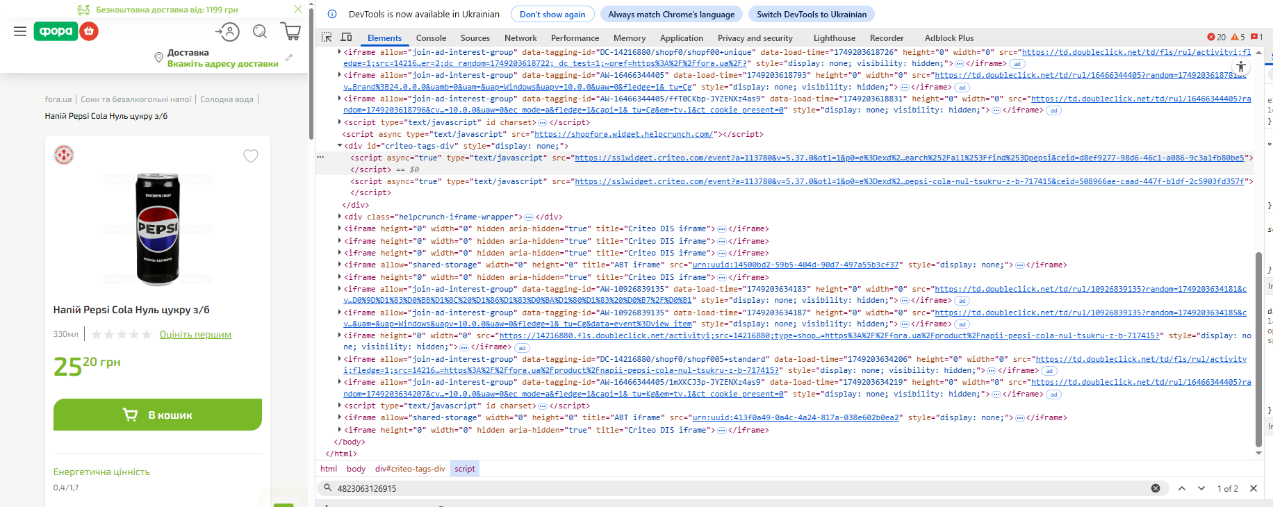Select div#criteo-tags-div in DOM breadcrumb
The width and height of the screenshot is (1273, 507).
410,469
